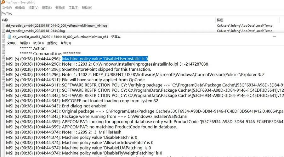Open Notepad's 帮助(H) menu
Viewport: 284px width, 157px height.
click(x=66, y=43)
